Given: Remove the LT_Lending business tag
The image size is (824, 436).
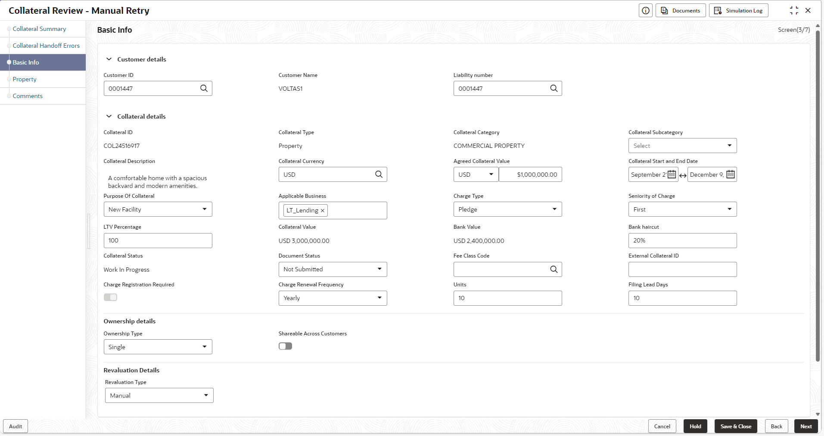Looking at the screenshot, I should pyautogui.click(x=322, y=210).
